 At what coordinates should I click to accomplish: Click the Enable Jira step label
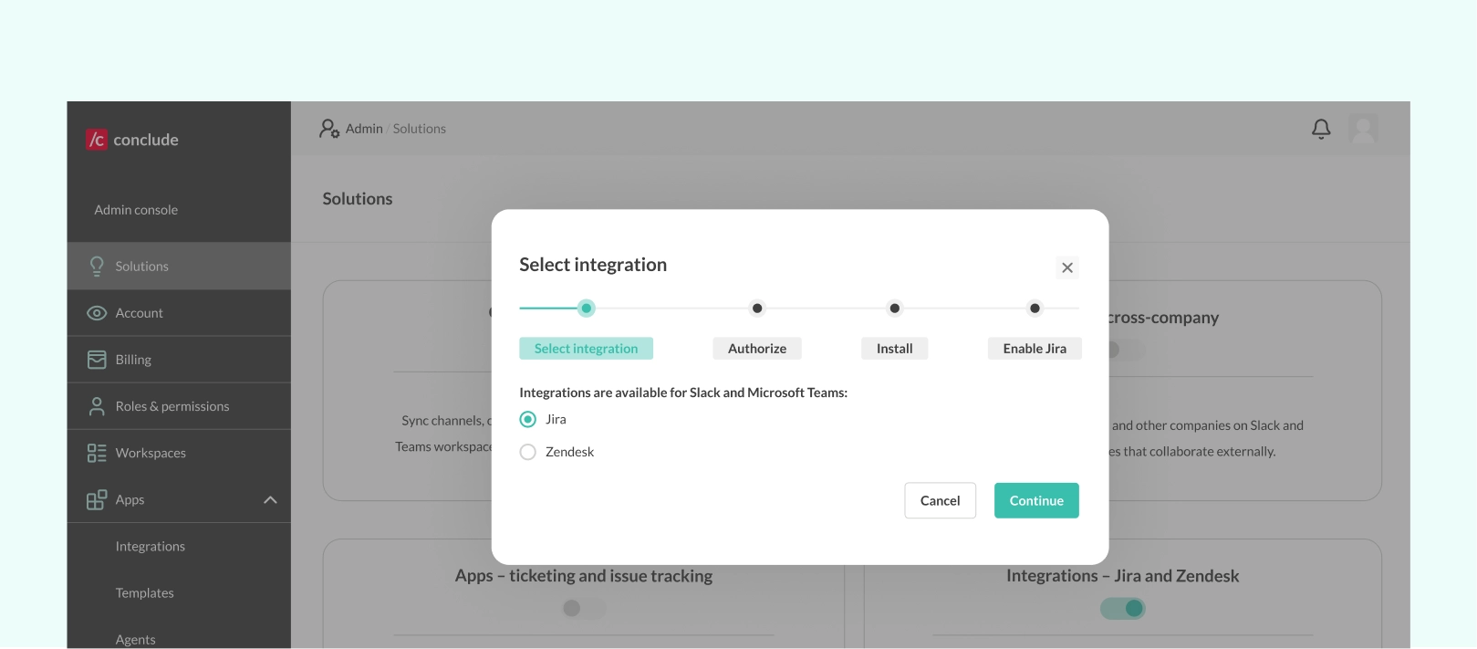point(1035,349)
